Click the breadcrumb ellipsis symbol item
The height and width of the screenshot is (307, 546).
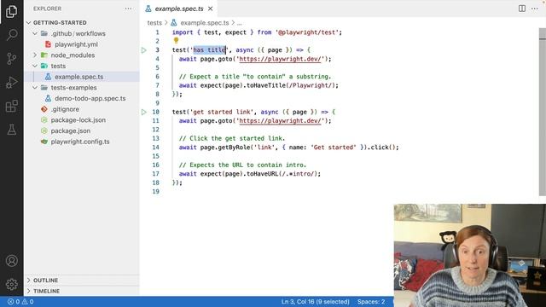point(239,23)
